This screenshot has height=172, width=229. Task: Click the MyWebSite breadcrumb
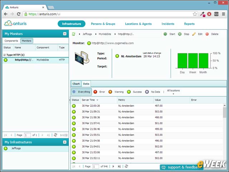click(x=105, y=34)
